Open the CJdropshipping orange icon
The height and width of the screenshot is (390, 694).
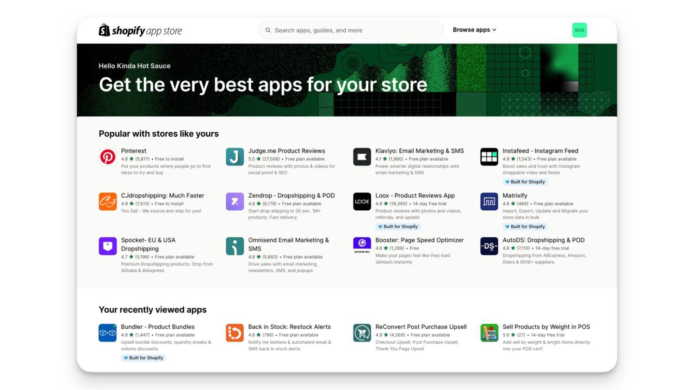pos(107,201)
